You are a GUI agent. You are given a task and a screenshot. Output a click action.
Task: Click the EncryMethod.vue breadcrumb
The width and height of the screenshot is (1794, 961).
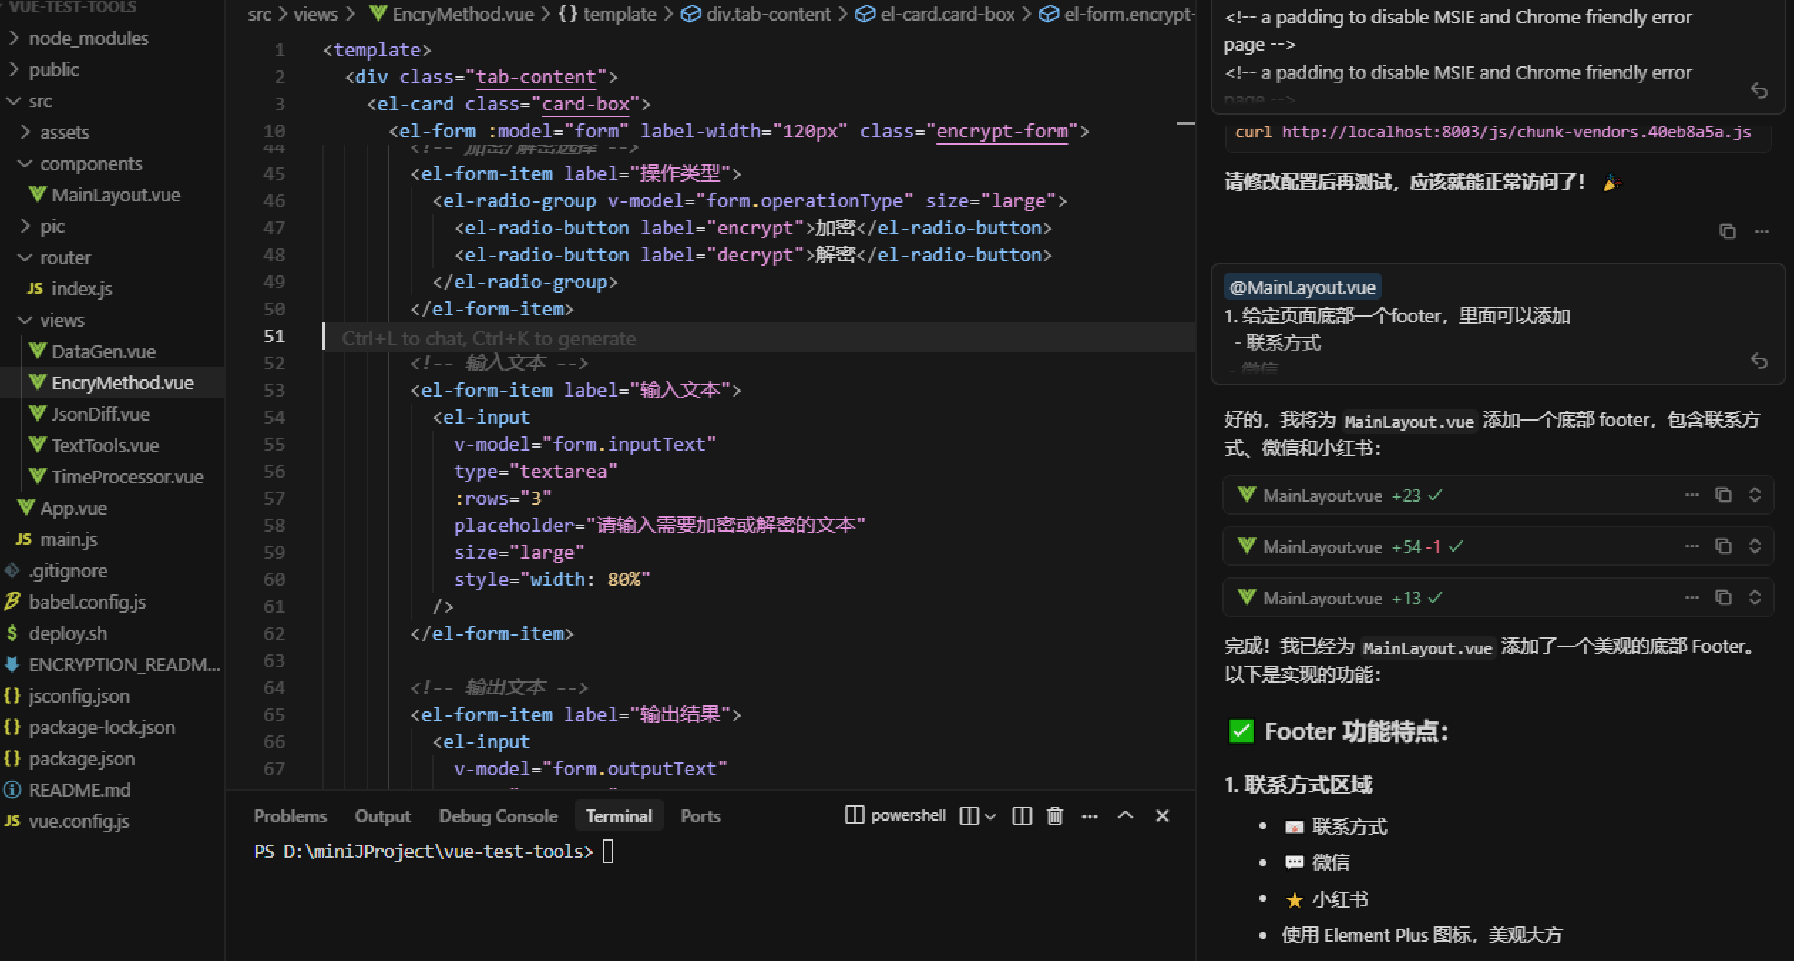click(463, 14)
